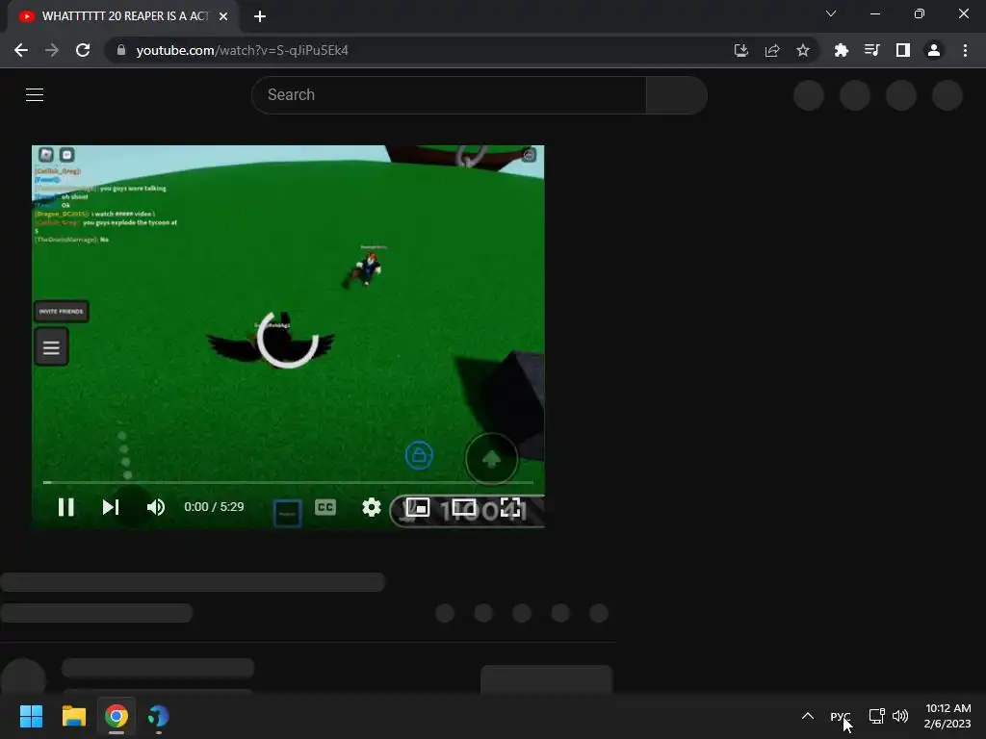Open Windows Start menu
This screenshot has height=739, width=986.
click(x=31, y=716)
